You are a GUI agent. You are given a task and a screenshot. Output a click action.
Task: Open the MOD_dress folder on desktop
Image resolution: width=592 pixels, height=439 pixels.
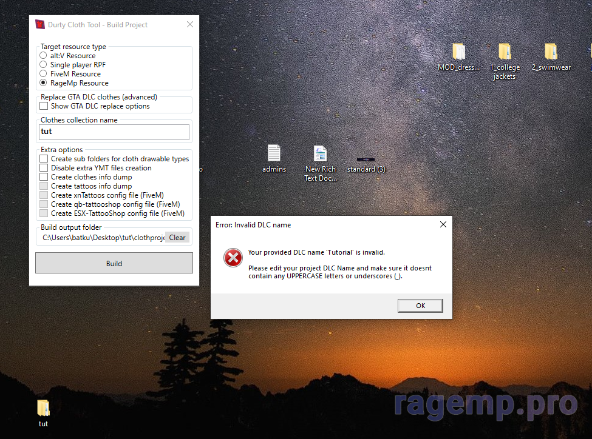(458, 52)
